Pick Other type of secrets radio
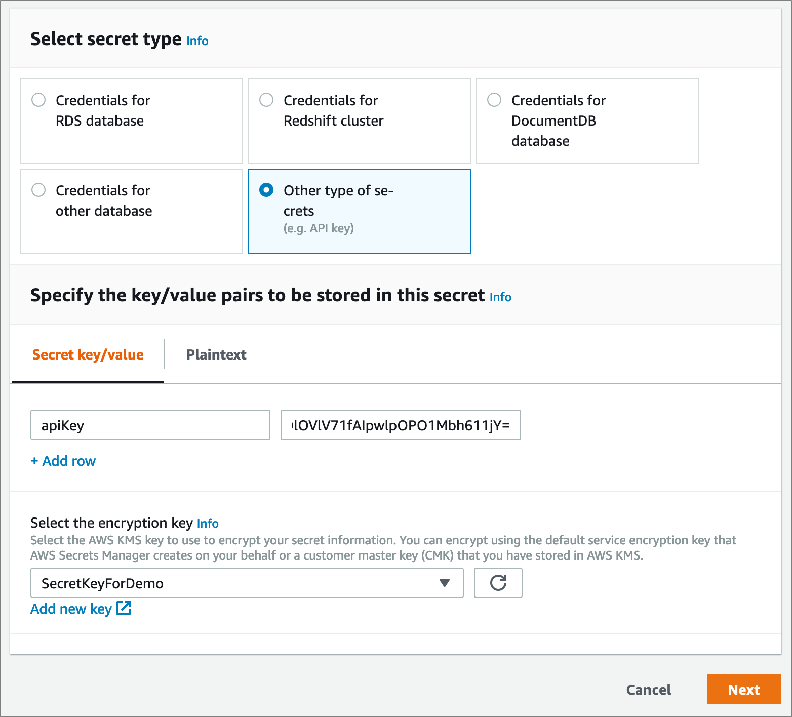The height and width of the screenshot is (717, 792). [x=266, y=190]
